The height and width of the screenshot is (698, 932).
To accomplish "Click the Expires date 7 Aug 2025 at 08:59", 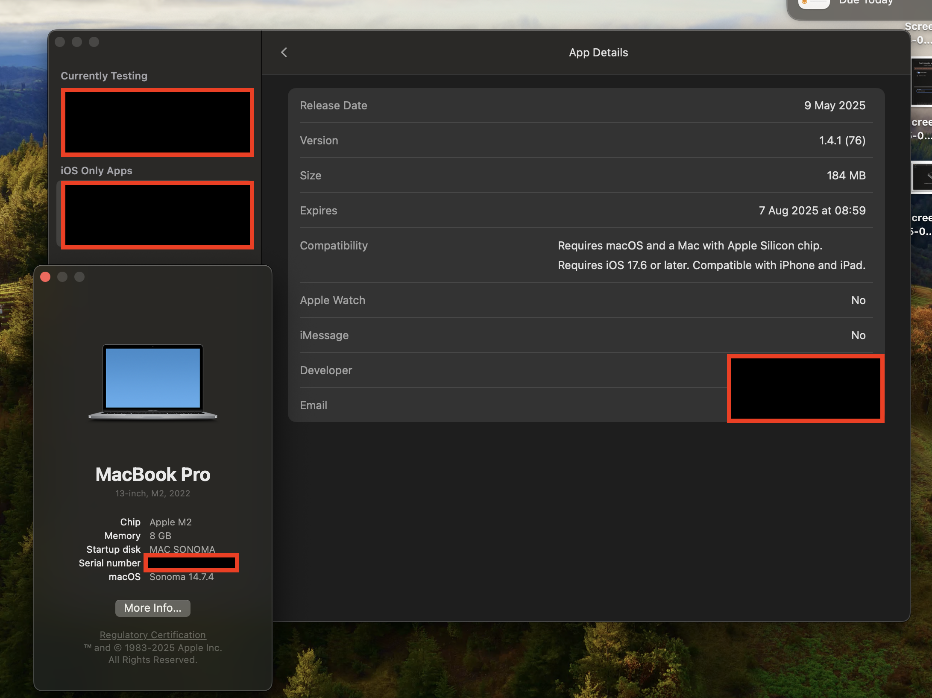I will 812,211.
